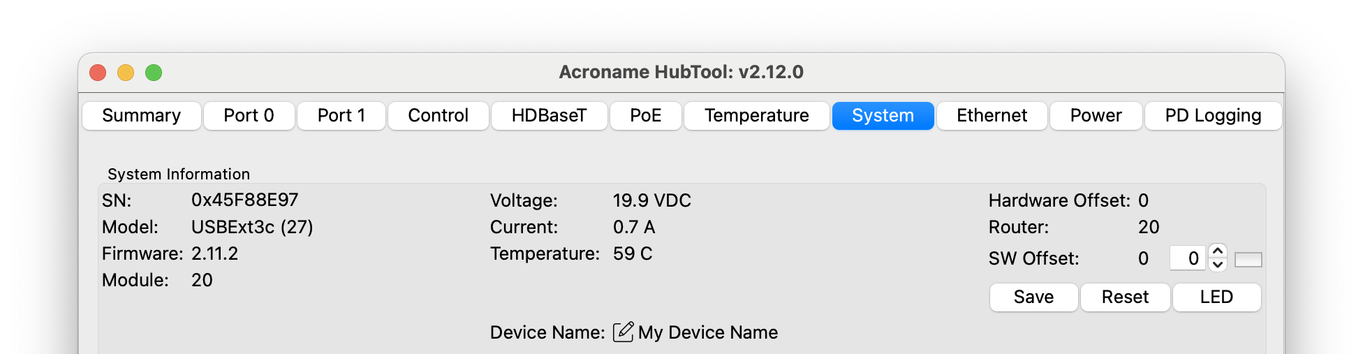Click the green zoom window button
The height and width of the screenshot is (354, 1363).
coord(154,73)
